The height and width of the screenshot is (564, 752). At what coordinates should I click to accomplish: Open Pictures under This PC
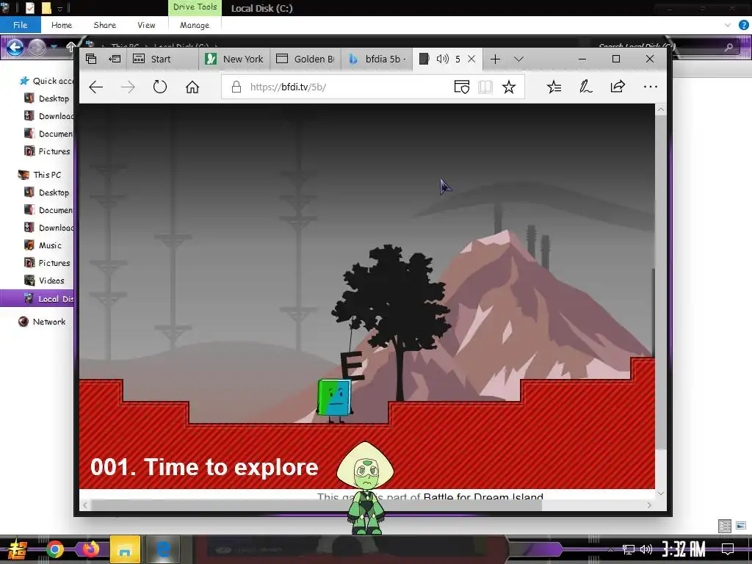point(48,263)
